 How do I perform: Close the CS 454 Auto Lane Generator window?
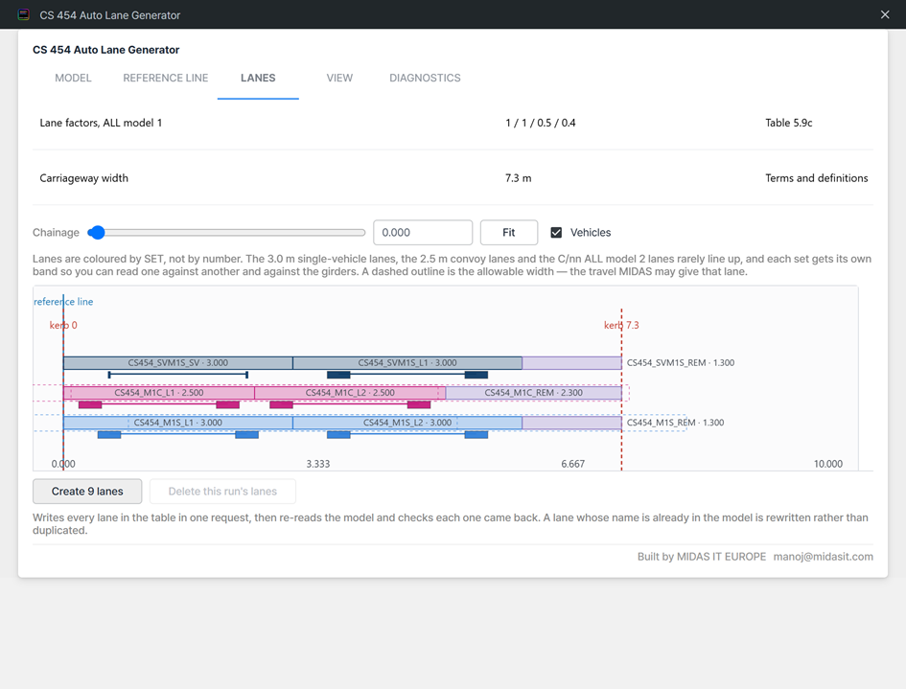point(885,14)
